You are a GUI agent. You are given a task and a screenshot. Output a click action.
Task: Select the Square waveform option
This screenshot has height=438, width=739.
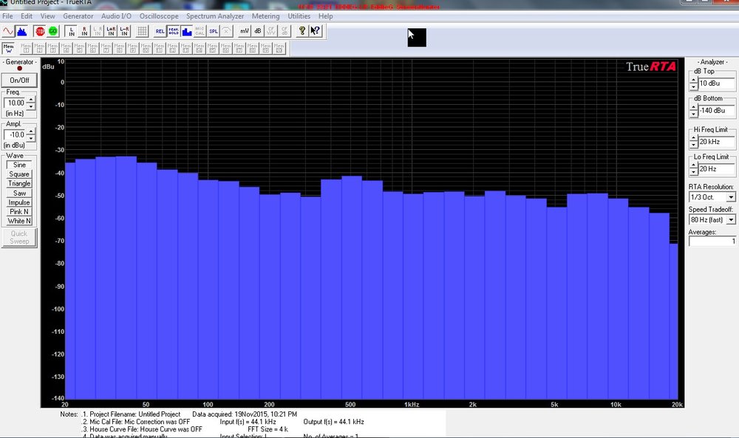tap(19, 174)
